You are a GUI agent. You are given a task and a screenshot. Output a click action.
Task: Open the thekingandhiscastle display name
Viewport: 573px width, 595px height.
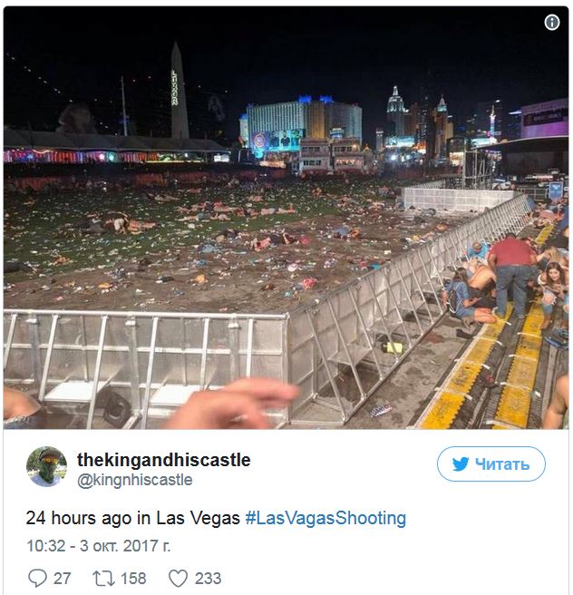click(164, 460)
